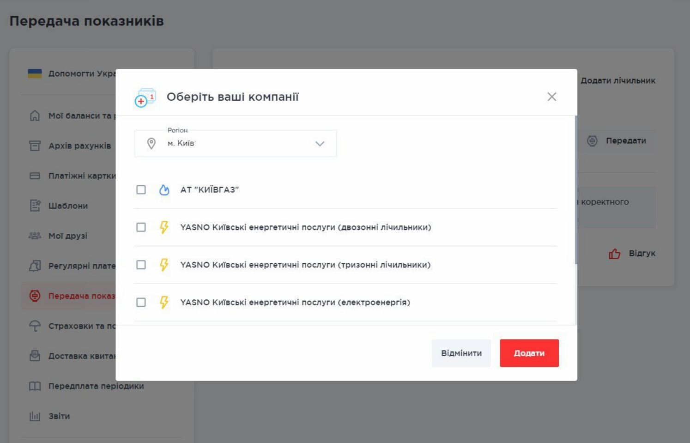Select YASNO (тризонні лічильники) row text
Screen dimensions: 690x443
click(305, 265)
